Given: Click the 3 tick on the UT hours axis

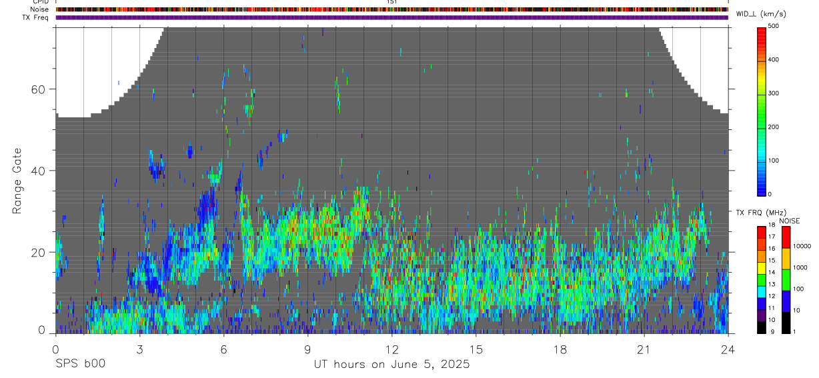Looking at the screenshot, I should pyautogui.click(x=139, y=349).
